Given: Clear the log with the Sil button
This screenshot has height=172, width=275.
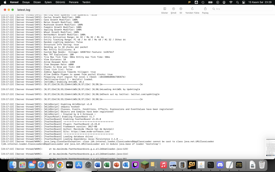Looking at the screenshot, I should (181, 11).
